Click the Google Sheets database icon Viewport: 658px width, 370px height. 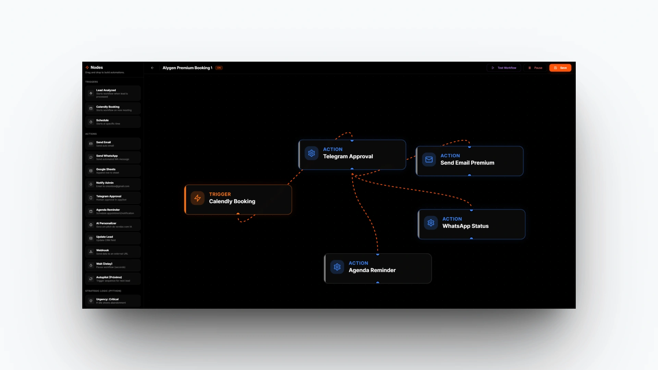(91, 171)
